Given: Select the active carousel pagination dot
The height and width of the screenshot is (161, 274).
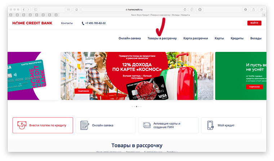Looking at the screenshot, I should tap(137, 106).
